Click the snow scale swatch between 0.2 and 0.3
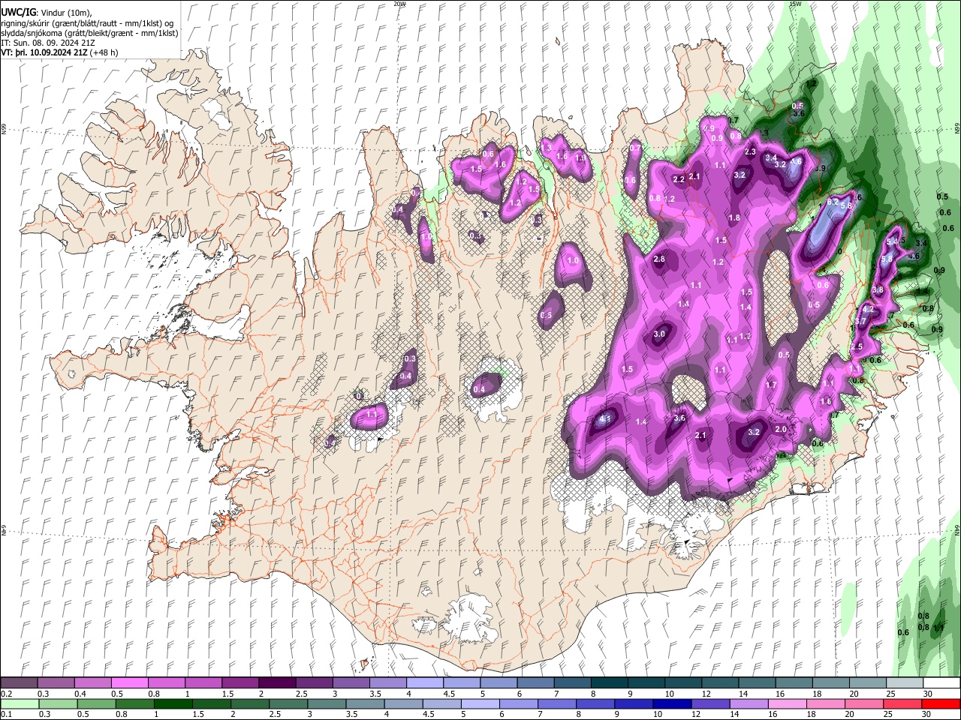The width and height of the screenshot is (961, 720). [x=19, y=683]
